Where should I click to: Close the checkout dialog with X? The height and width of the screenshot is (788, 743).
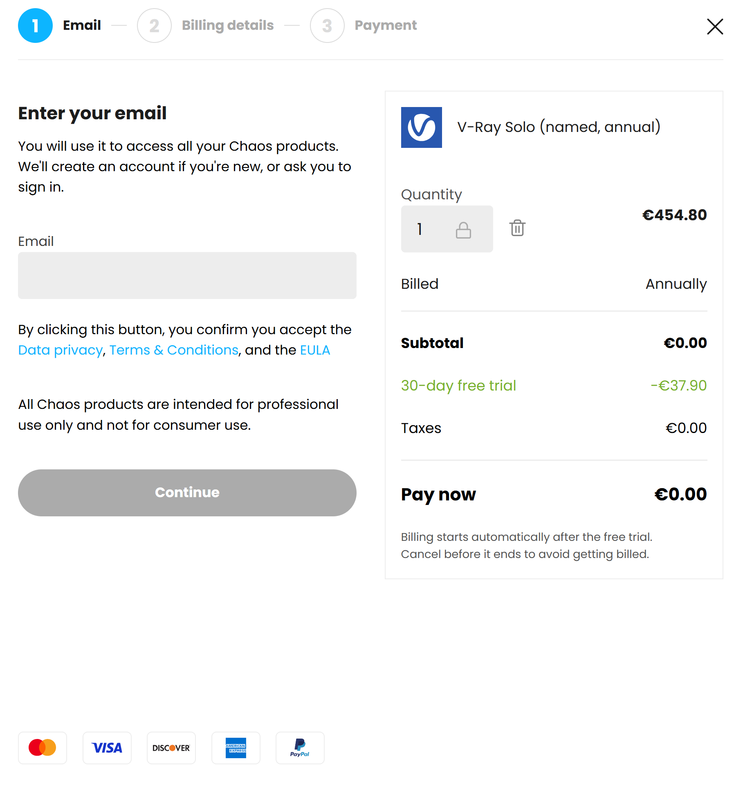(x=715, y=27)
